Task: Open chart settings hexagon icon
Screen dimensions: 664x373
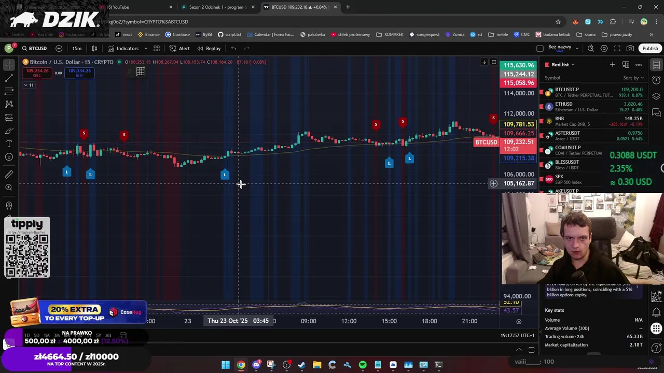Action: 604,48
